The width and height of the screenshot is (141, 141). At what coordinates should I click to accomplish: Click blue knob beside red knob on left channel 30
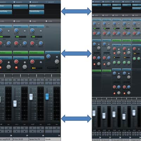[41, 43]
